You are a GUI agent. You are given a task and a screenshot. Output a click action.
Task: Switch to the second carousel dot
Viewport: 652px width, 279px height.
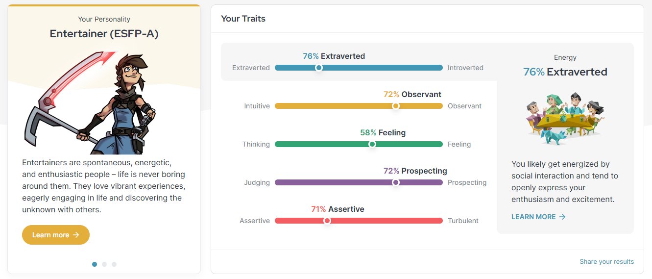[x=104, y=264]
